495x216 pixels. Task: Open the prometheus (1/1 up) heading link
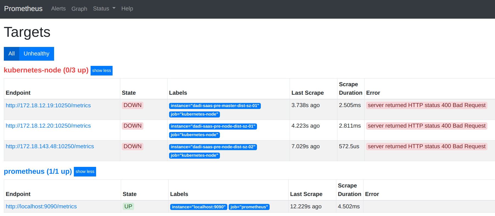[x=38, y=172]
